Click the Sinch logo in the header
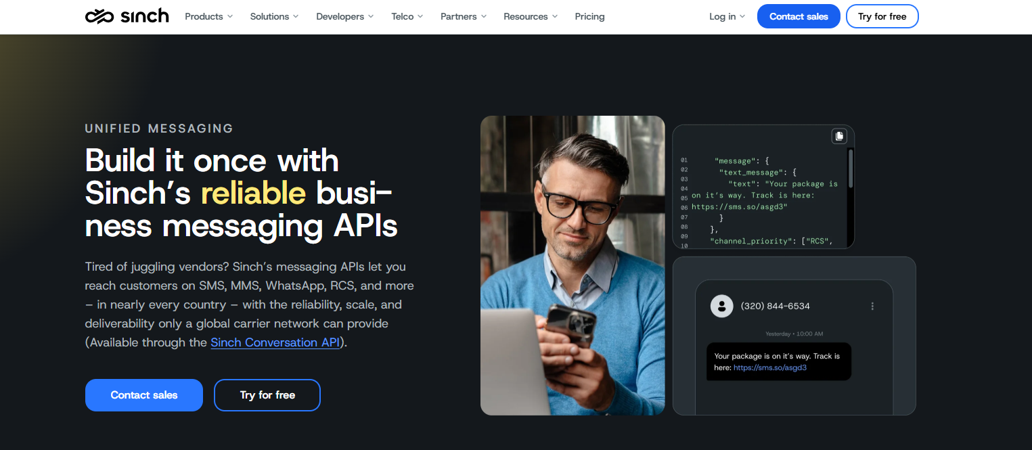 point(127,16)
